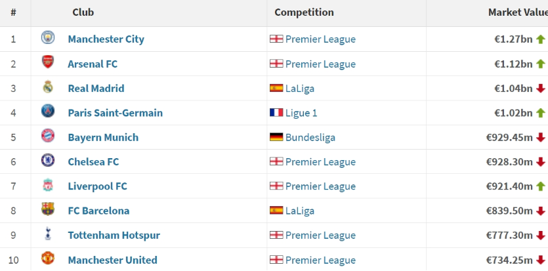Click the Tottenham Hotspur club crest
This screenshot has width=548, height=271.
point(48,235)
